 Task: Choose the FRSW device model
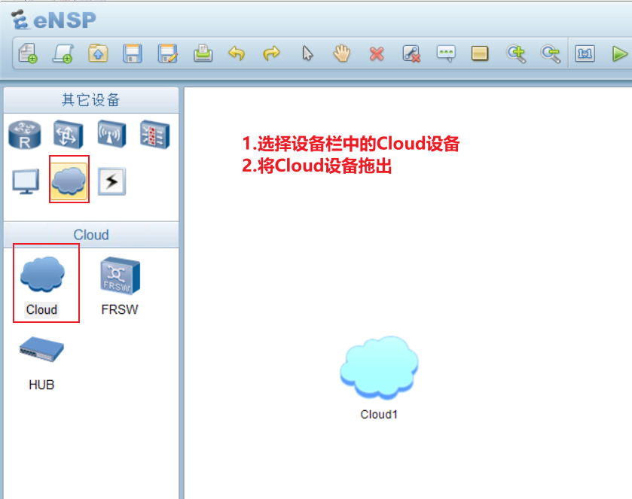(120, 286)
